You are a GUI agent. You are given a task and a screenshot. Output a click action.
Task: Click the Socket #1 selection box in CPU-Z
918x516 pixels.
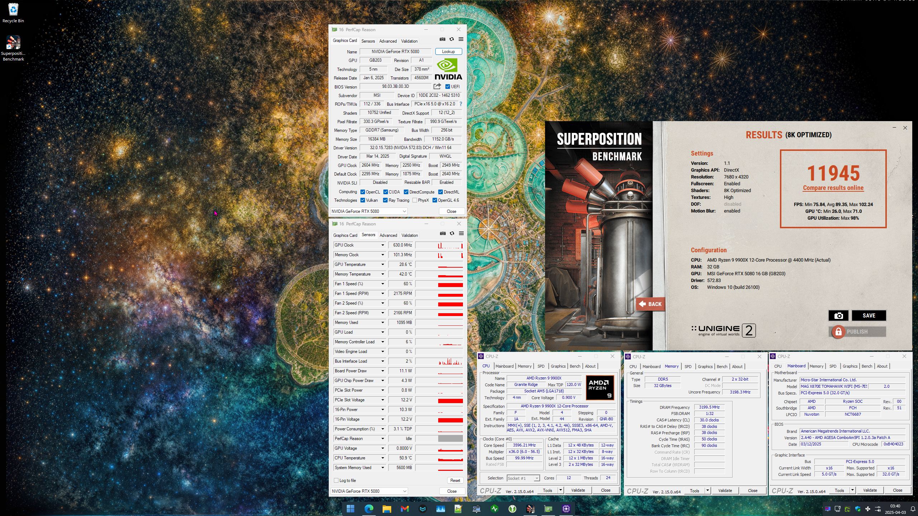tap(523, 478)
